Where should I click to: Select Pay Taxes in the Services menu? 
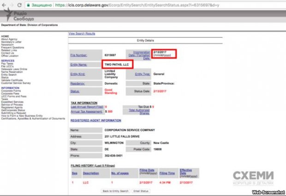[8, 63]
